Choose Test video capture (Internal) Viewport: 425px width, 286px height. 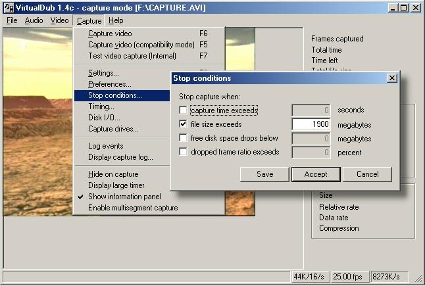tap(132, 56)
